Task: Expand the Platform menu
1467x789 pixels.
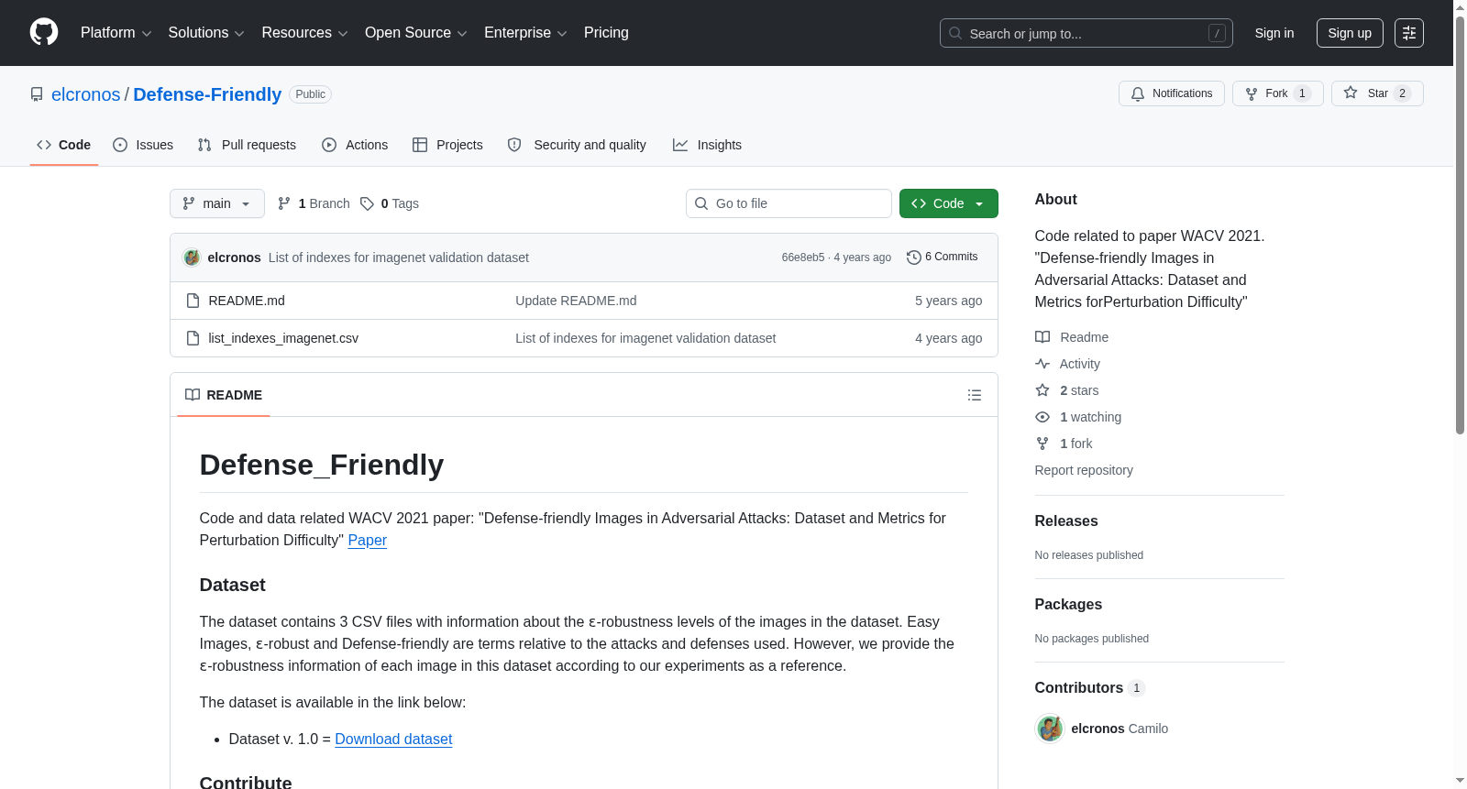Action: coord(116,33)
